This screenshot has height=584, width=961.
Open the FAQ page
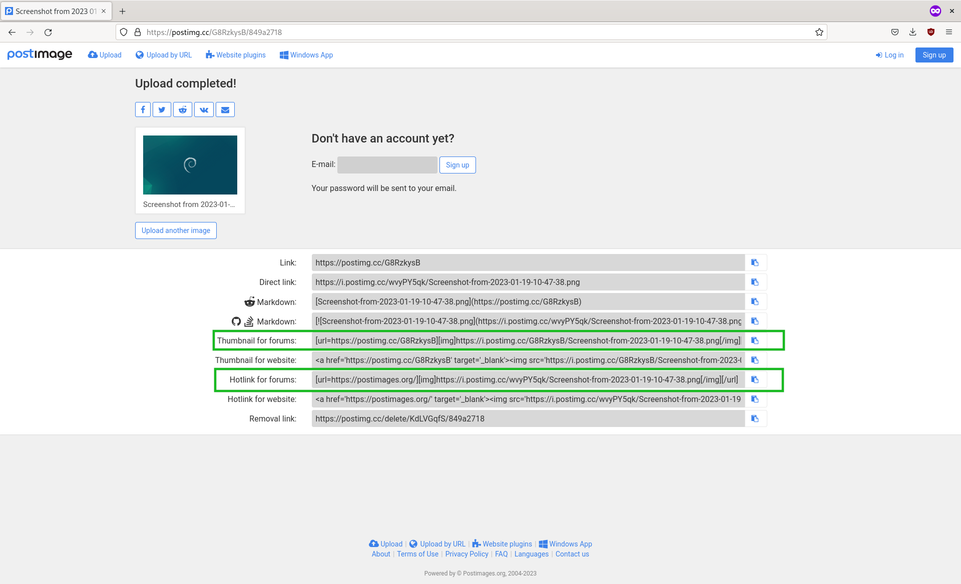501,554
